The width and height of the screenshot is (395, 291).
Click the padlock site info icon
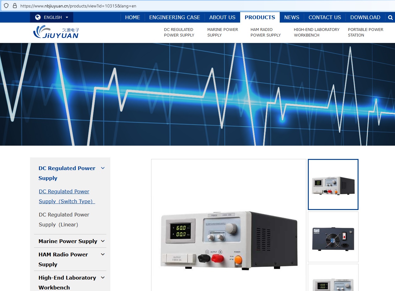pos(15,6)
